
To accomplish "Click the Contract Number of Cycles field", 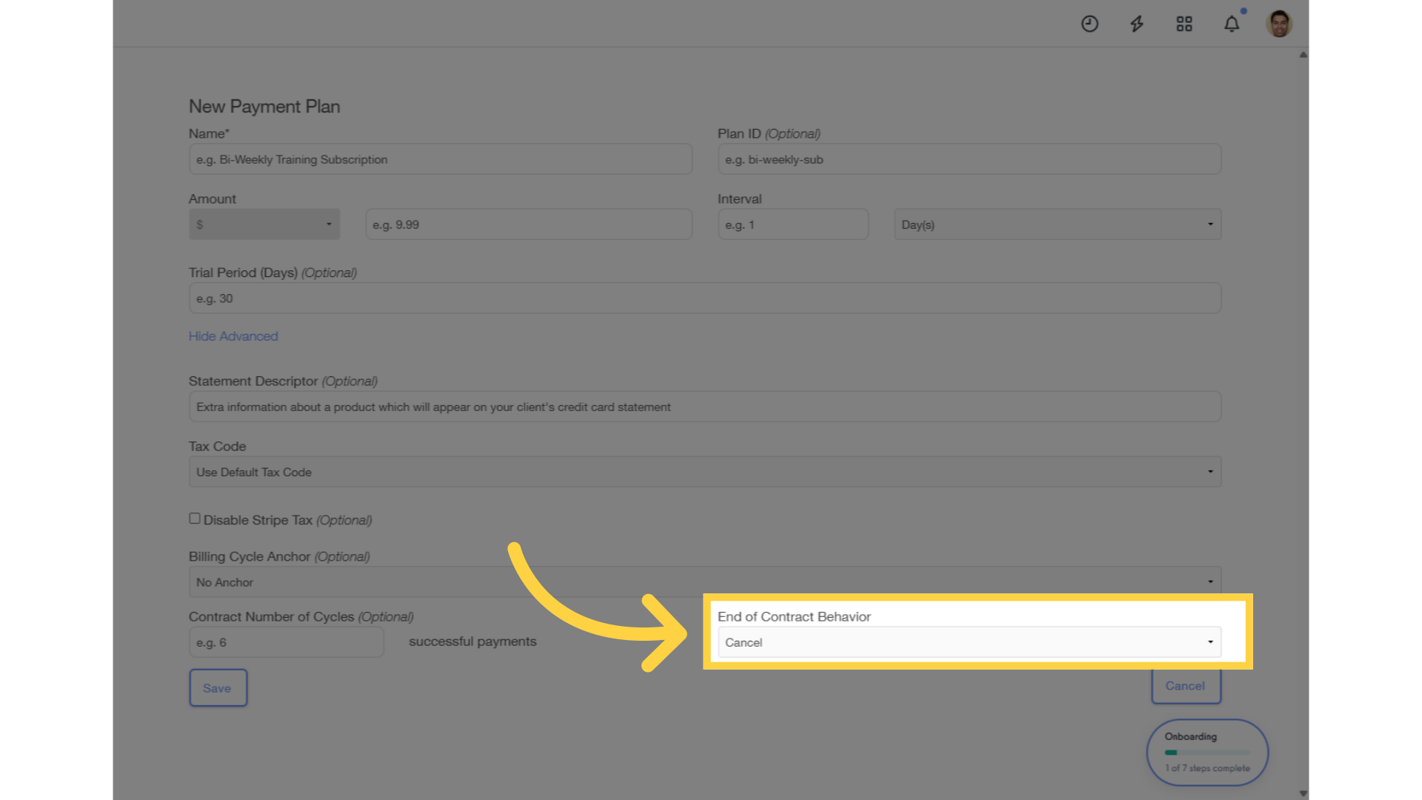I will 287,642.
